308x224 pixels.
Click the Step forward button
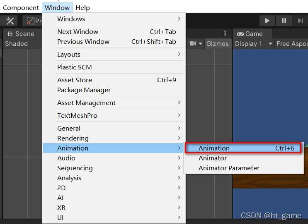point(300,21)
